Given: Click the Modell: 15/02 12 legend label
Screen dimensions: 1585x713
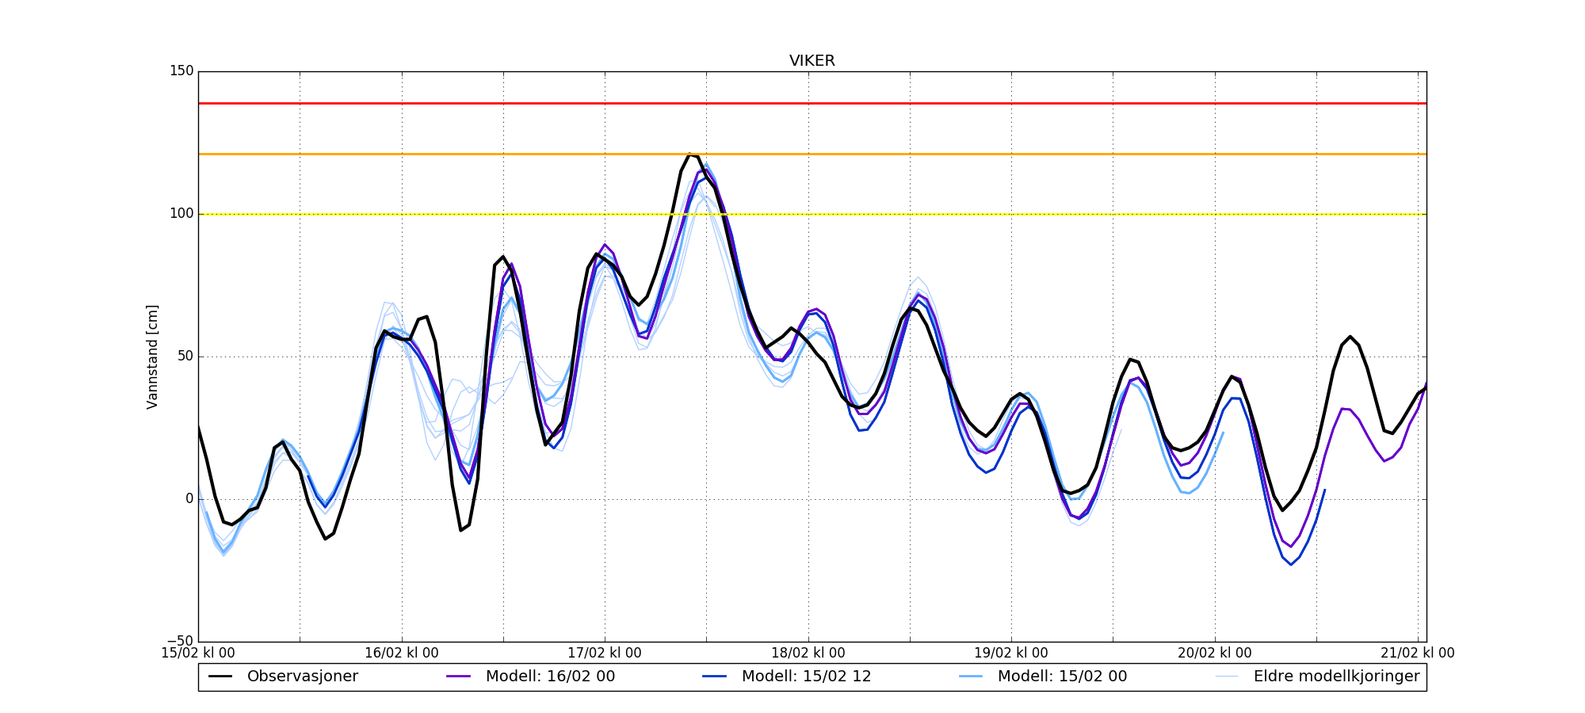Looking at the screenshot, I should (x=806, y=677).
